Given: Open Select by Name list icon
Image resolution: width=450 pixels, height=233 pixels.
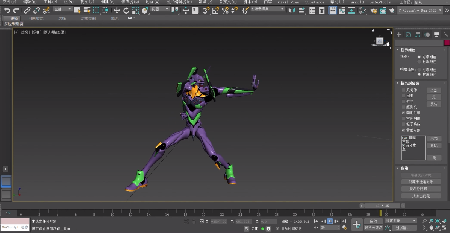Looking at the screenshot, I should [x=87, y=11].
